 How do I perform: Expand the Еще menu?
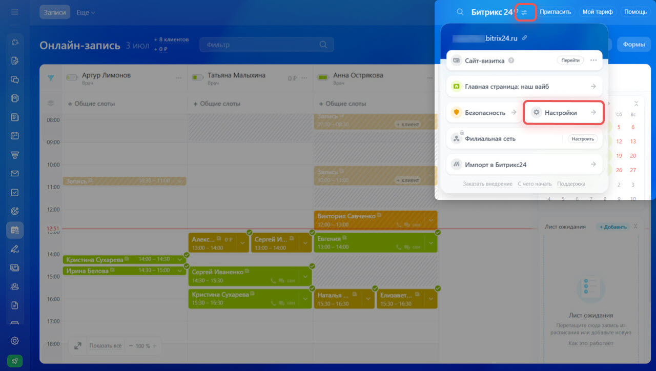86,12
